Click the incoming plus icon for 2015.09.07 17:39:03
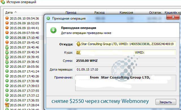Viewport: 181px width, 110px height. pyautogui.click(x=7, y=86)
